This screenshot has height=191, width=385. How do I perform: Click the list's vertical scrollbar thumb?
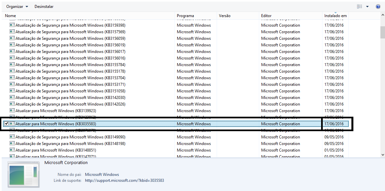[x=383, y=32]
